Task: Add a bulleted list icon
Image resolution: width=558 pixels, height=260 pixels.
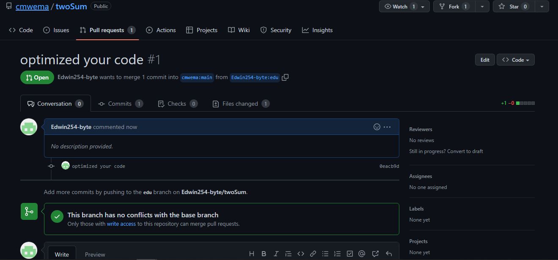Action: [x=325, y=254]
